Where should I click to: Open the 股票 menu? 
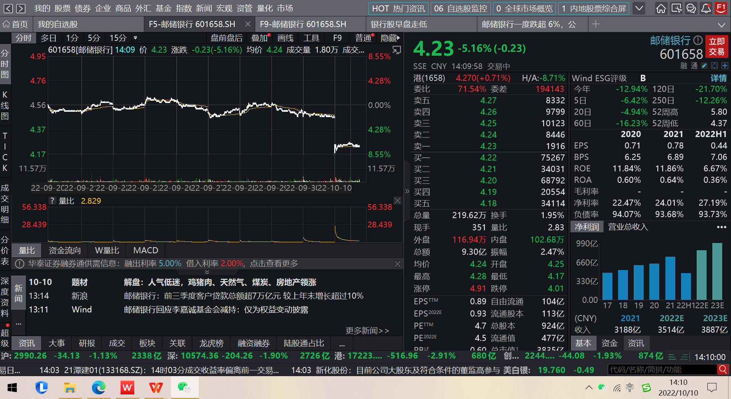click(x=63, y=8)
